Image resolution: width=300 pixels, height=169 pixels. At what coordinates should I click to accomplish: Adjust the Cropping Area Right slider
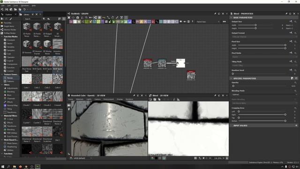pos(285,115)
